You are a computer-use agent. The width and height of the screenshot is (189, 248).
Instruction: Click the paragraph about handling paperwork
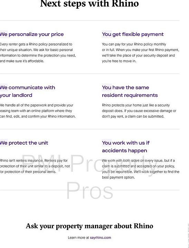pos(38,111)
